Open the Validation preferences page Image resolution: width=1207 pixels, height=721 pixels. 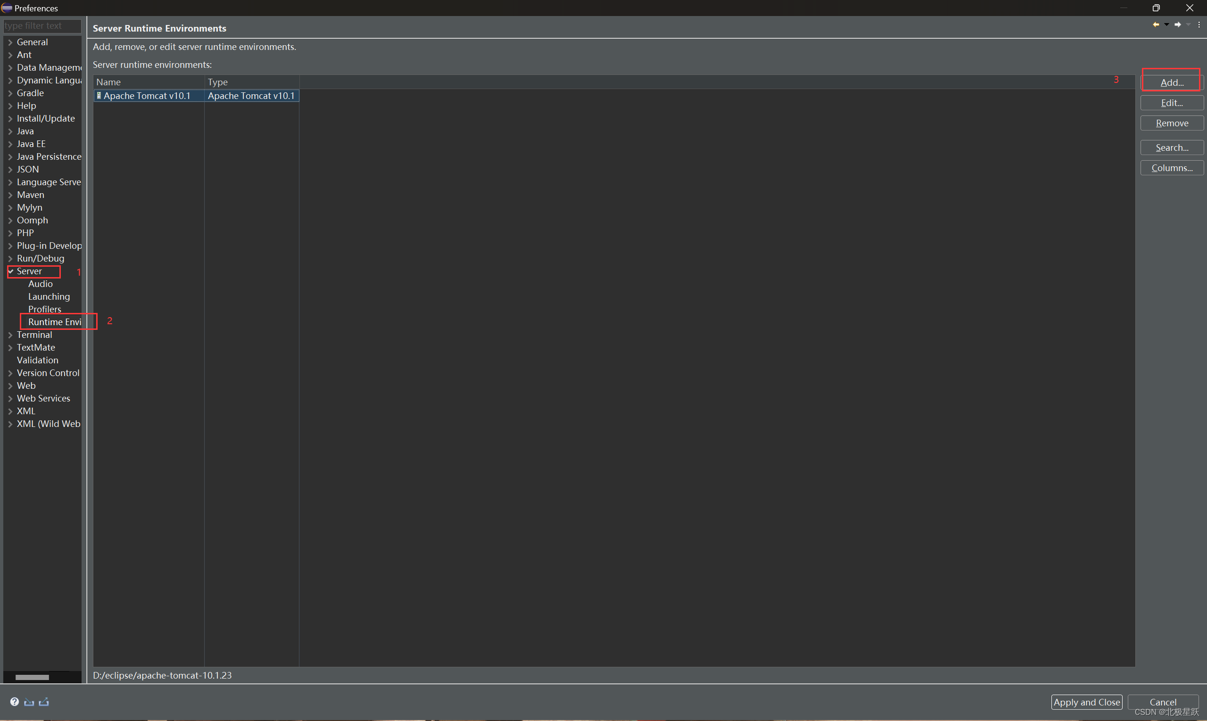(37, 360)
